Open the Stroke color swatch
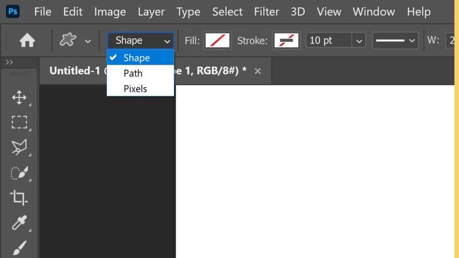Image resolution: width=459 pixels, height=258 pixels. 287,41
